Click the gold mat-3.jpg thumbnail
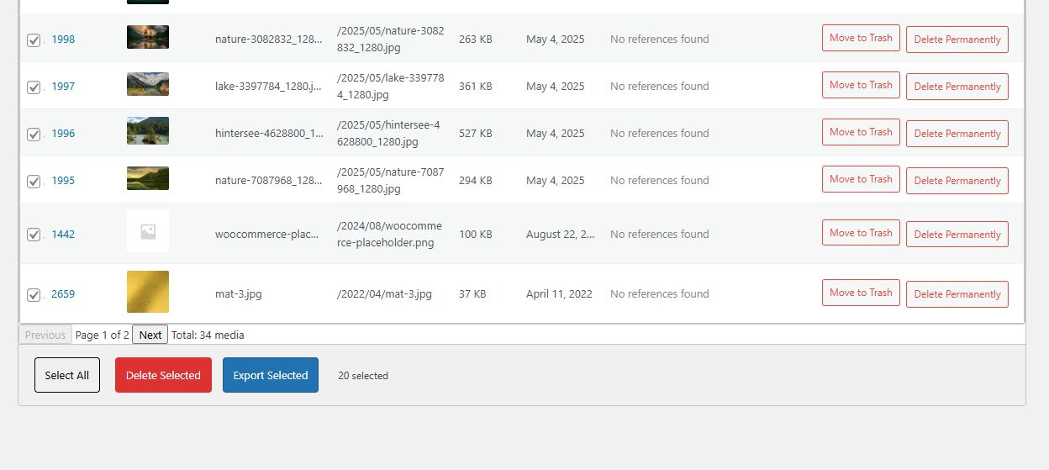The image size is (1049, 470). (x=148, y=292)
